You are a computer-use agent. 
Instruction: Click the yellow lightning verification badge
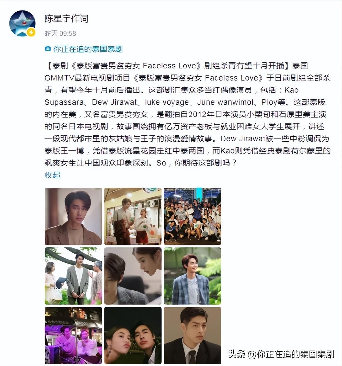(31, 32)
